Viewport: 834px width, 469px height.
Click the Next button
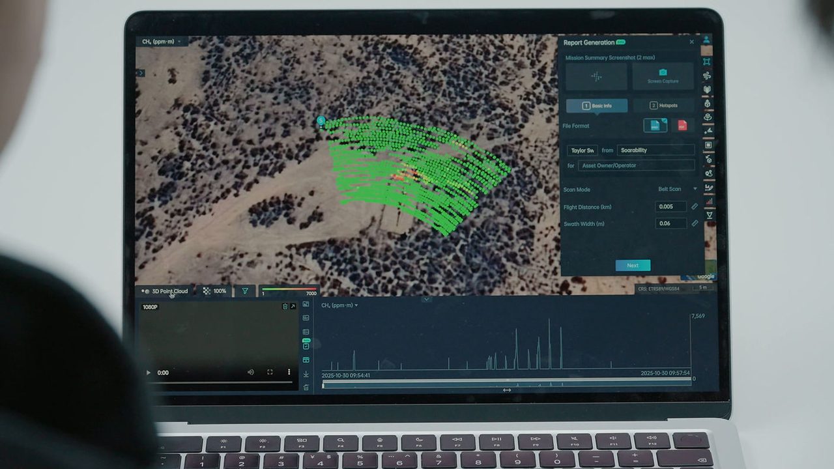(x=633, y=265)
